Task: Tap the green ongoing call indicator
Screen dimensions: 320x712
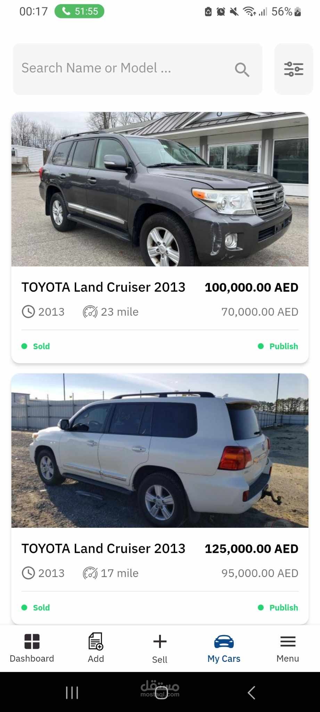Action: point(79,11)
